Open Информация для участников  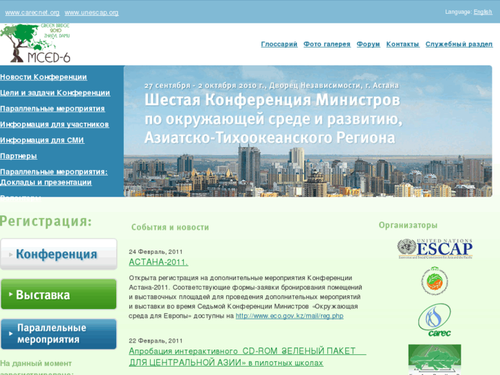point(54,125)
